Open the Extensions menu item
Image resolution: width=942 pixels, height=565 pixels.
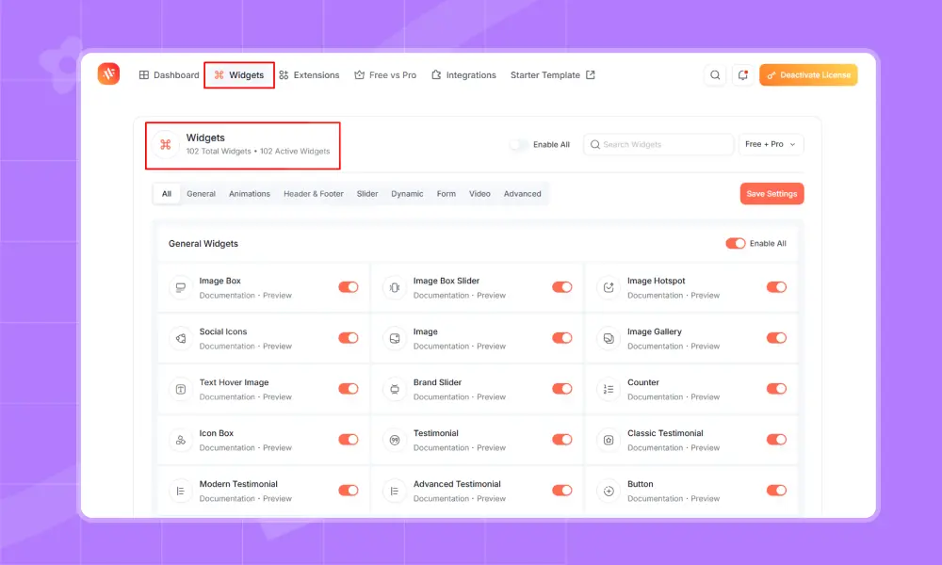(309, 75)
